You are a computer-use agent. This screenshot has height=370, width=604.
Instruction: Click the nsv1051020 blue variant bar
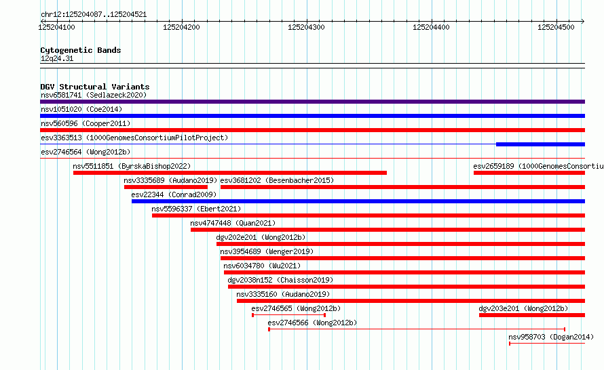click(x=312, y=116)
